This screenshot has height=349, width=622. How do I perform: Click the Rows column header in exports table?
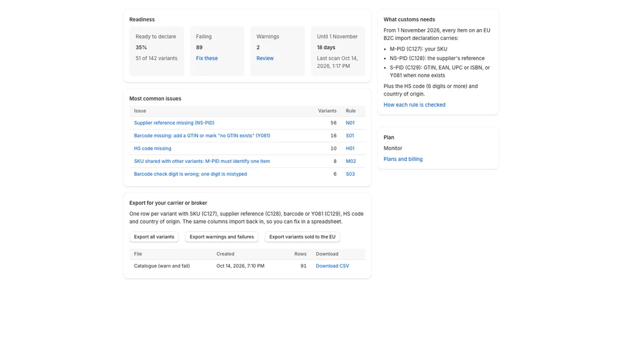point(300,254)
